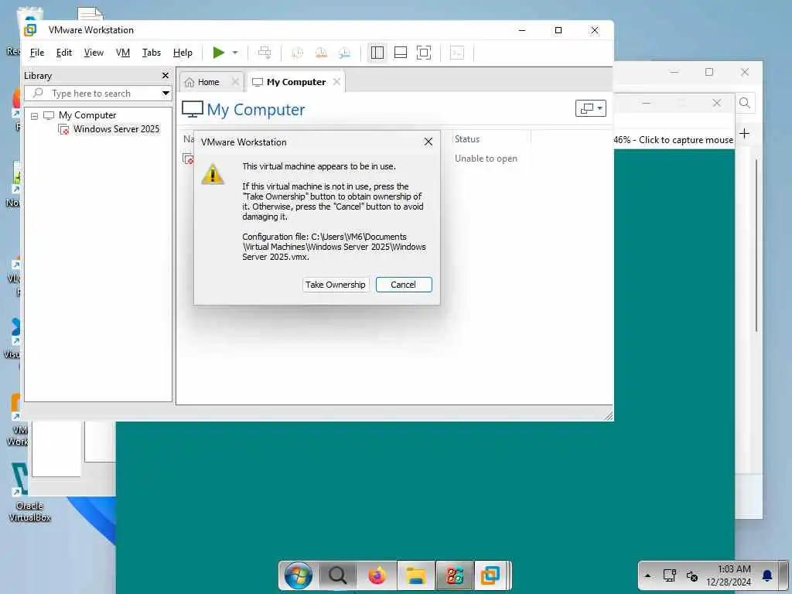
Task: Open the View menu
Action: point(94,53)
